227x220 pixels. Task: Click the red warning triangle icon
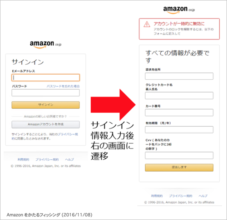(147, 24)
